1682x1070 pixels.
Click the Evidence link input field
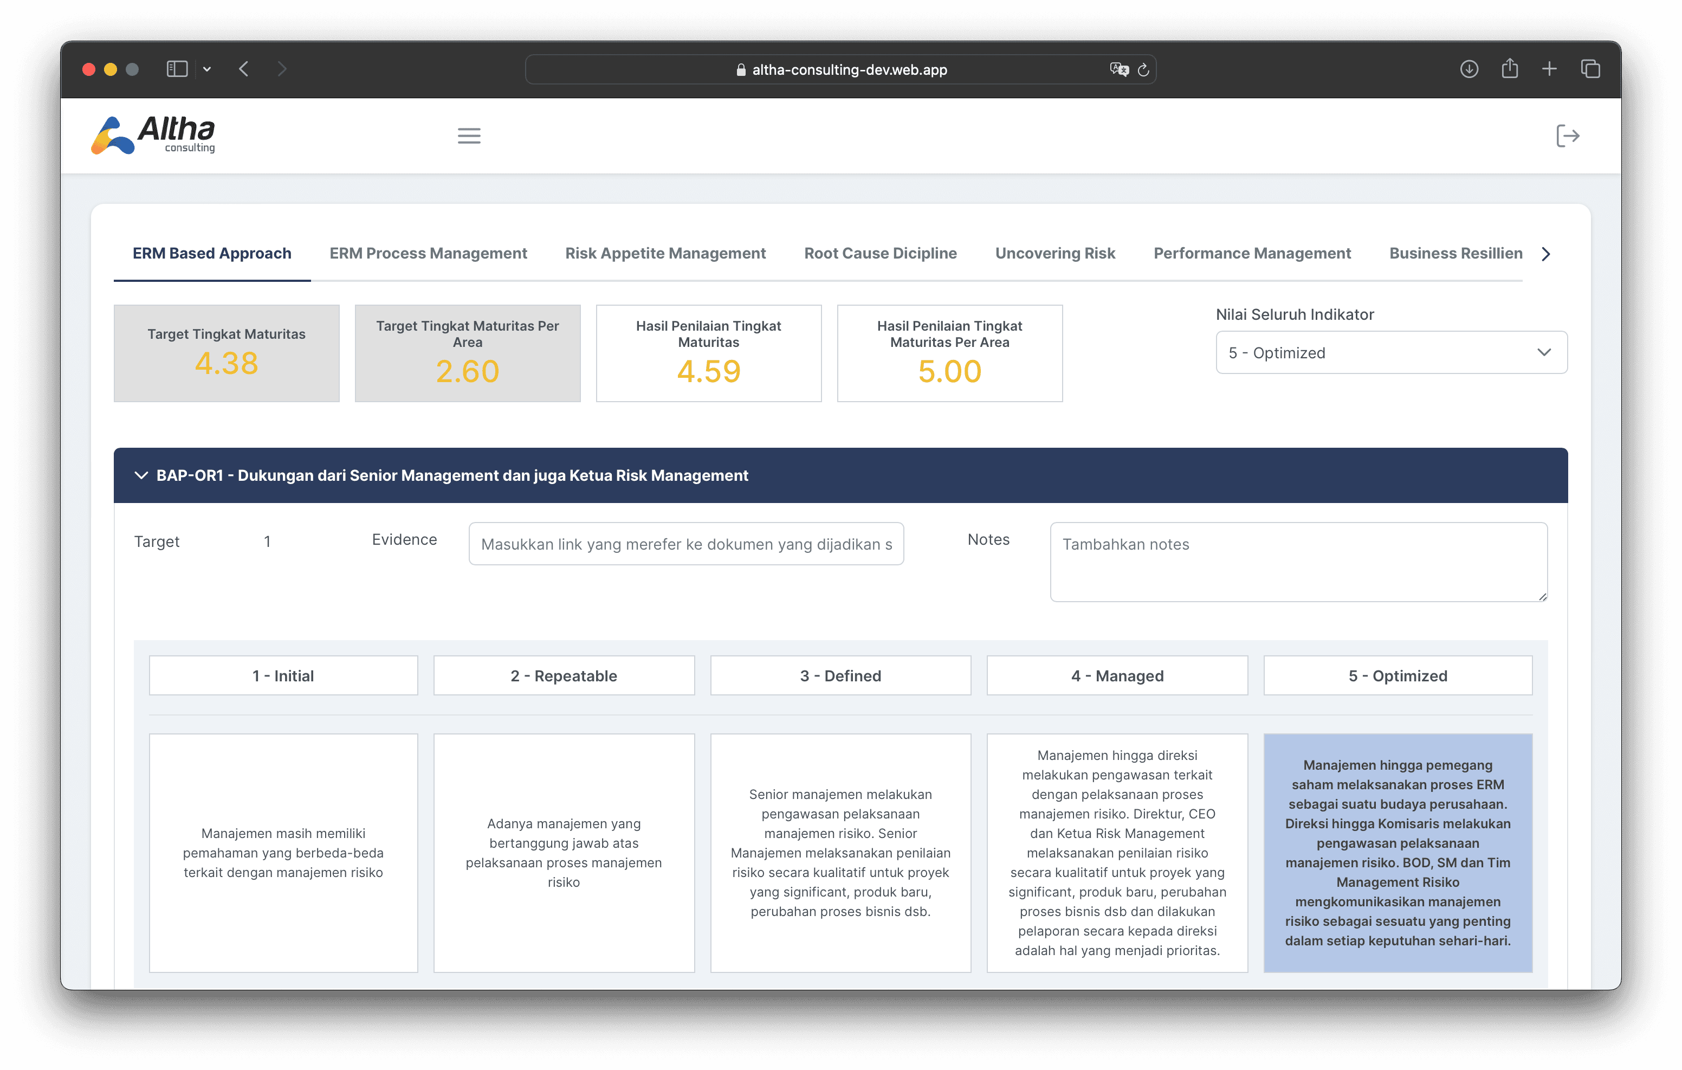pyautogui.click(x=686, y=544)
